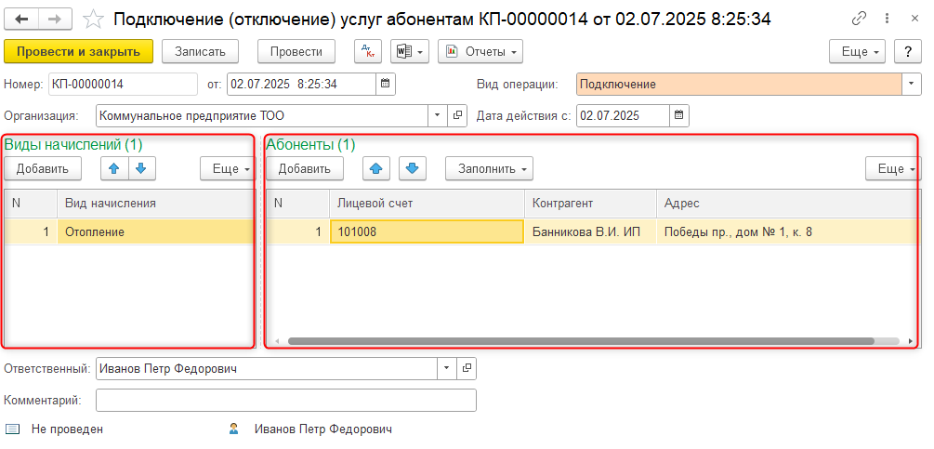Screen dimensions: 934x449
Task: Click horizontal scrollbar in Абоненты table
Action: (576, 341)
